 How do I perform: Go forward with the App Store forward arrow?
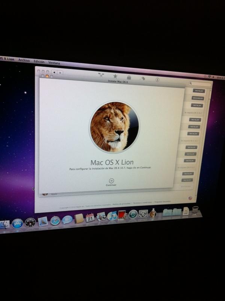coord(60,73)
